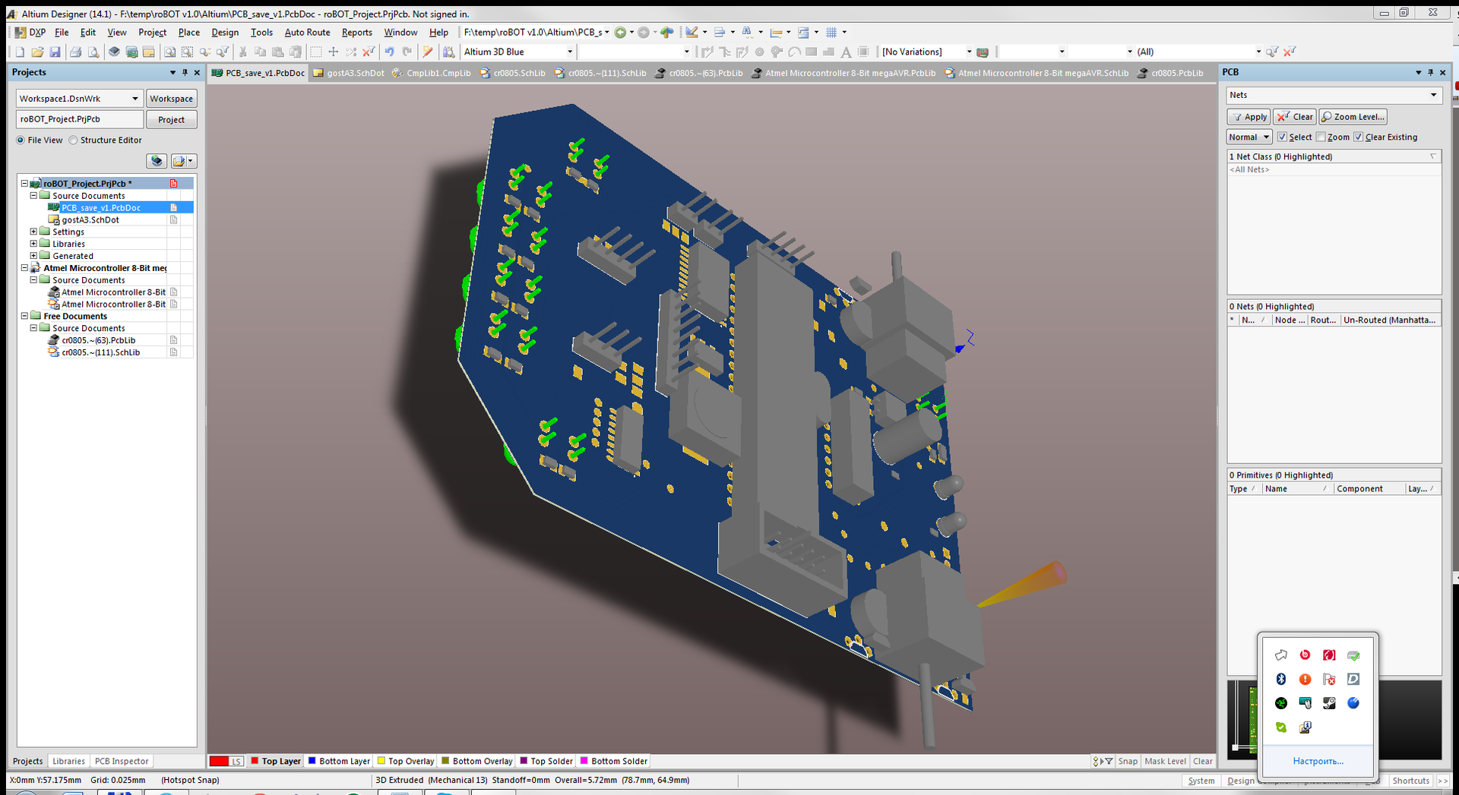
Task: Click the Grid settings icon
Action: (831, 32)
